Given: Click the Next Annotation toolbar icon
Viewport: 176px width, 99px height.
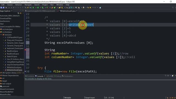Looking at the screenshot, I should 79,8.
